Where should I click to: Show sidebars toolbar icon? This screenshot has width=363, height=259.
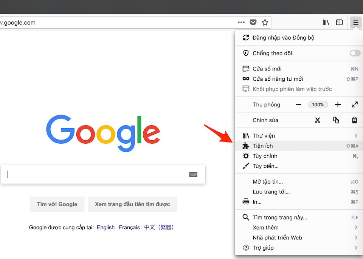click(x=340, y=22)
